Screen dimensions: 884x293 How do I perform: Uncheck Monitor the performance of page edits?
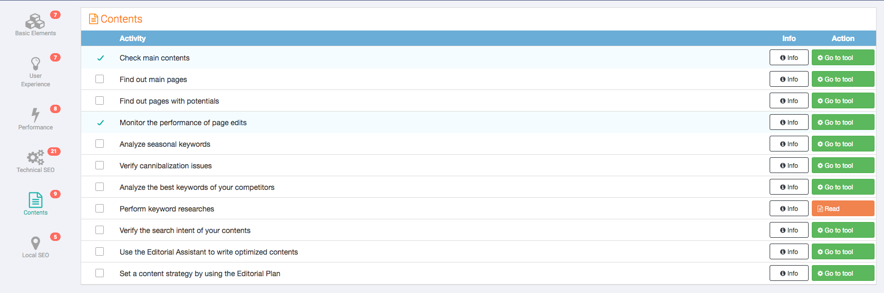100,123
